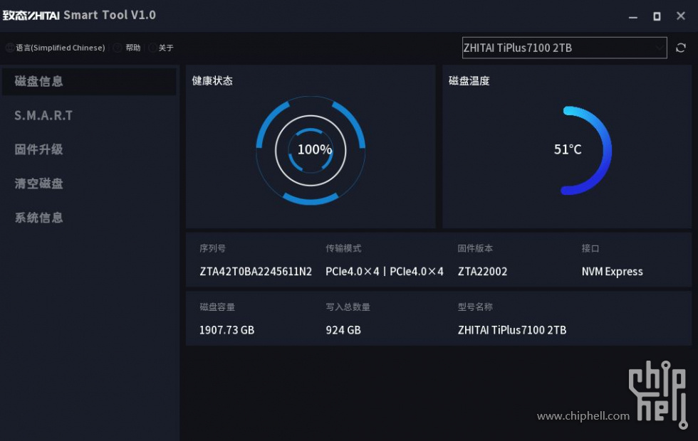Click the 接口 label

pyautogui.click(x=590, y=248)
